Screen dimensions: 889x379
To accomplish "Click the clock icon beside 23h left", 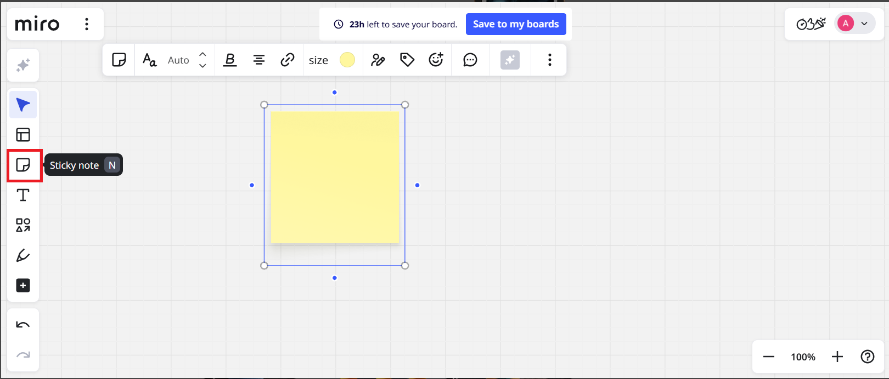I will [339, 24].
